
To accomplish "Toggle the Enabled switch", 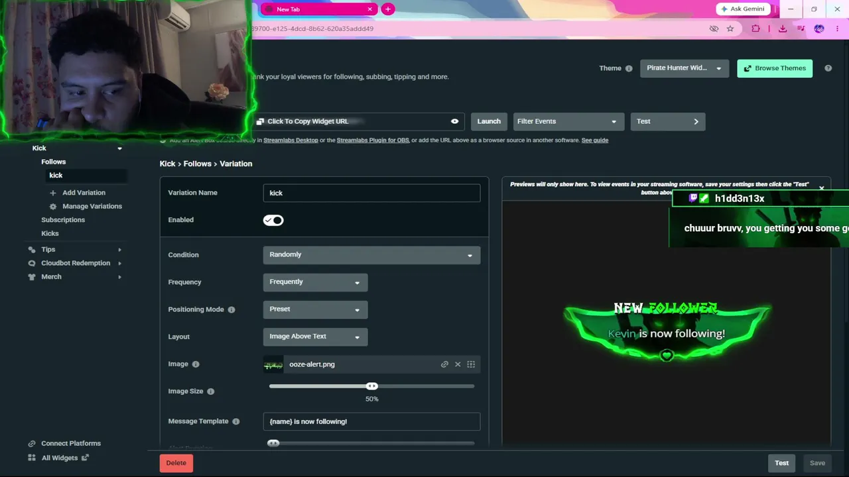I will pos(273,220).
